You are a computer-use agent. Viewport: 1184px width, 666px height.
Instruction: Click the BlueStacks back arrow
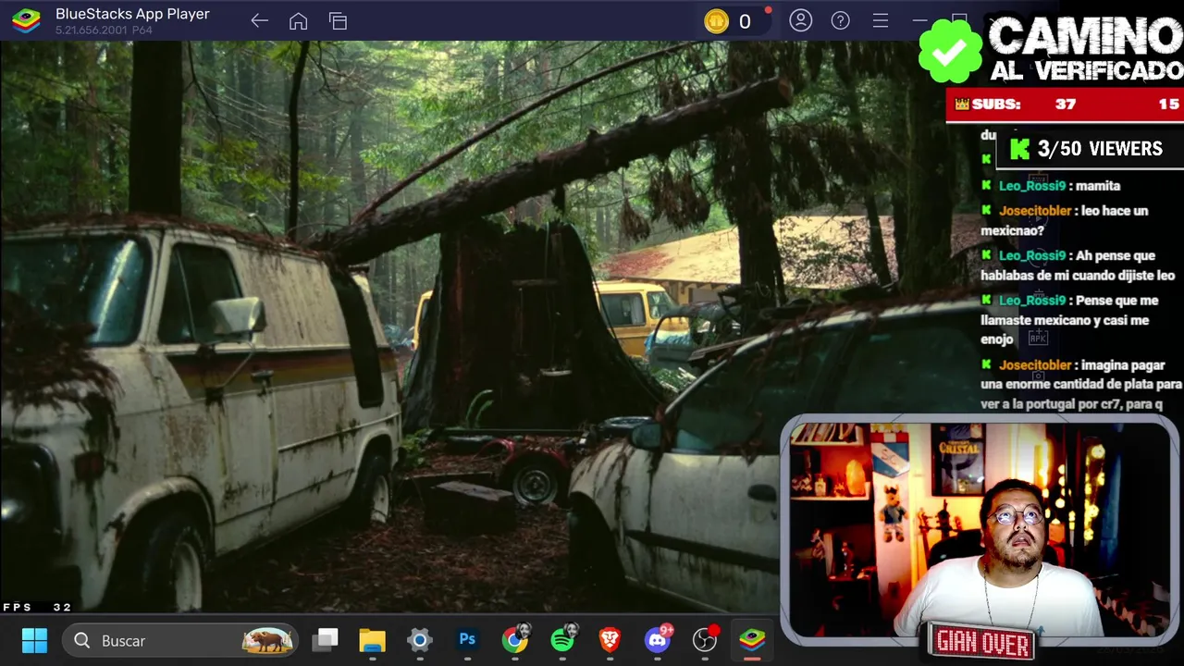pyautogui.click(x=259, y=21)
